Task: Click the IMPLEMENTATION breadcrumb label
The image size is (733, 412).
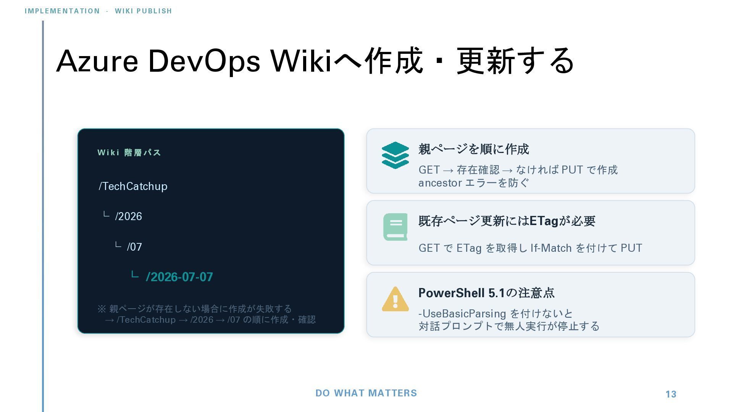Action: (62, 11)
